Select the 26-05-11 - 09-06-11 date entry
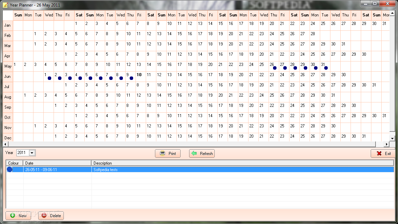The height and width of the screenshot is (224, 398). [x=41, y=170]
